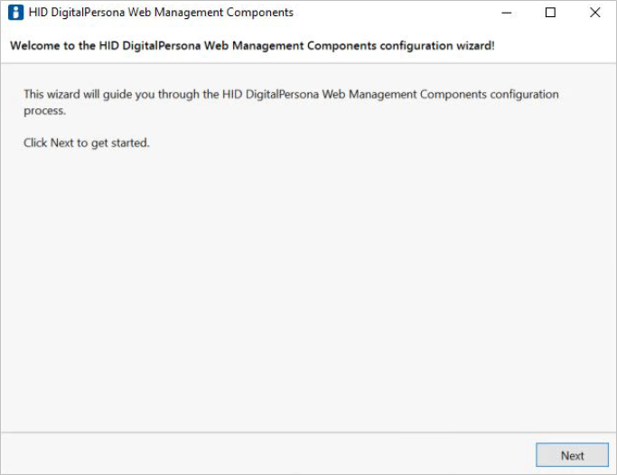The height and width of the screenshot is (475, 617).
Task: Close the HID DigitalPersona wizard window
Action: (594, 13)
